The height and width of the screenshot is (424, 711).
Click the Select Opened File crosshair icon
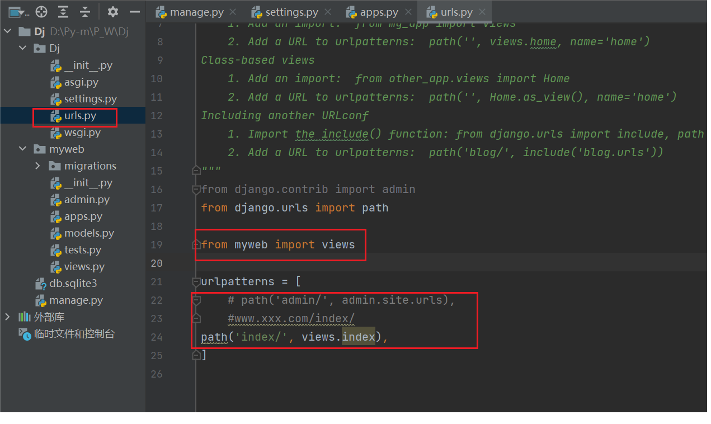pyautogui.click(x=40, y=11)
